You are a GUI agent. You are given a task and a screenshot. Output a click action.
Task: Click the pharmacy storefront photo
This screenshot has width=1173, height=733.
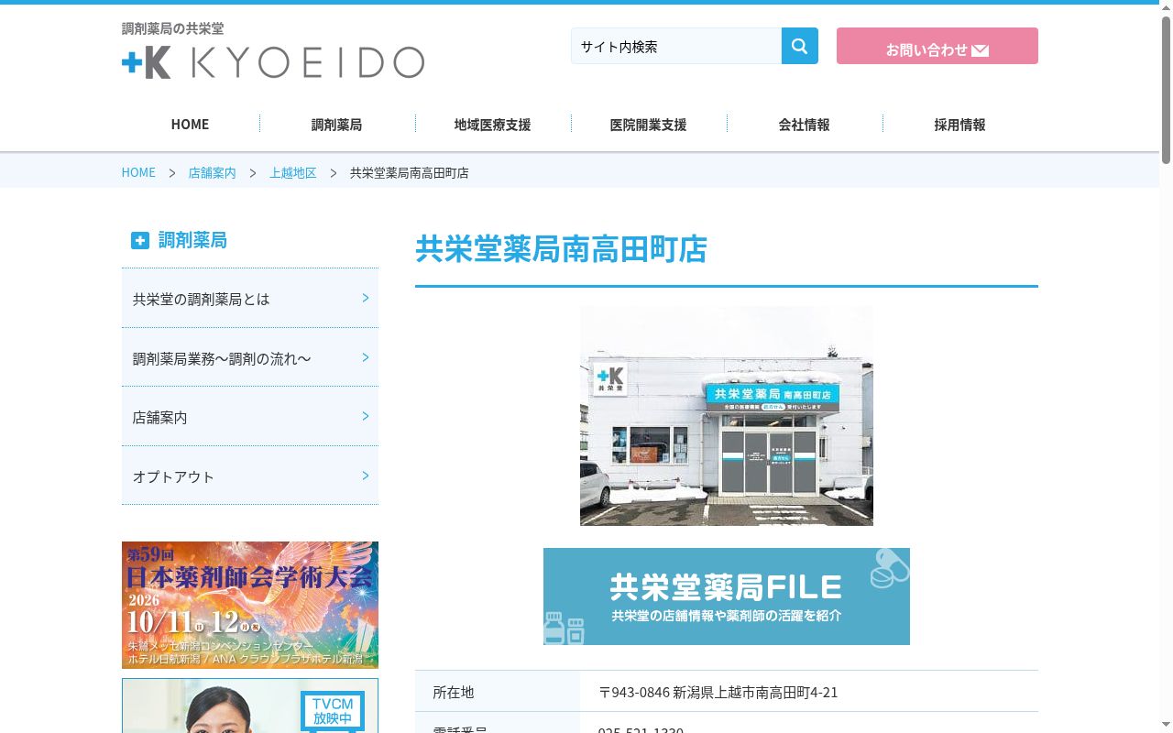click(727, 416)
